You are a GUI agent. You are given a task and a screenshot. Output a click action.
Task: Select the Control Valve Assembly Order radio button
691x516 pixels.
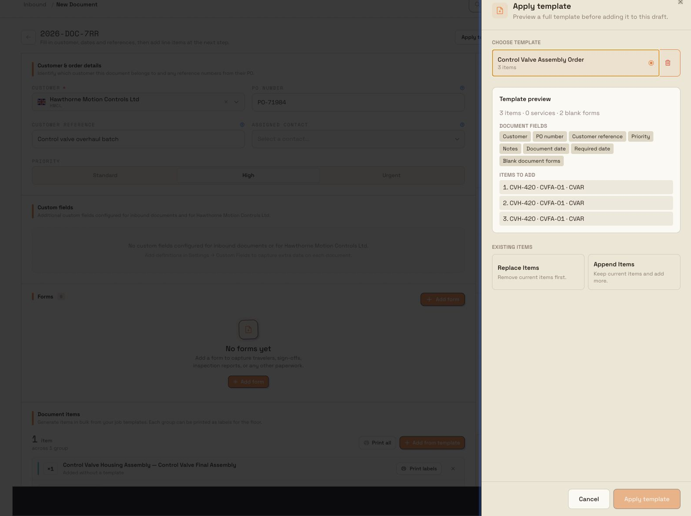651,63
